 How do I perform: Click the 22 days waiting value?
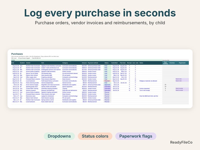[x=165, y=85]
